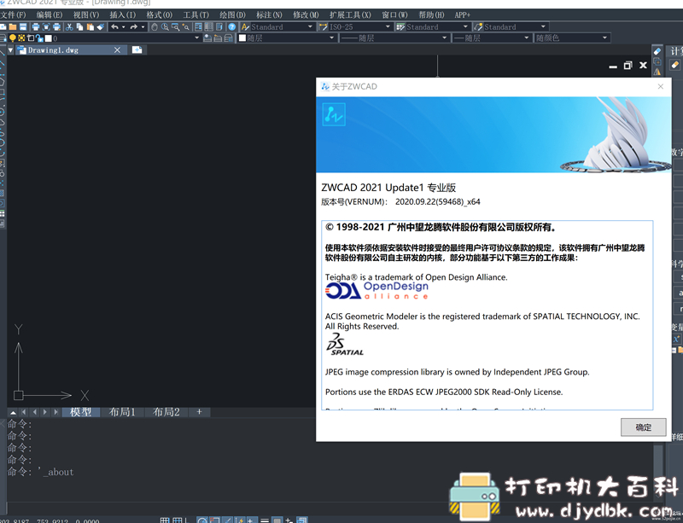The height and width of the screenshot is (523, 683).
Task: Select the Match Properties brush icon
Action: tap(100, 27)
